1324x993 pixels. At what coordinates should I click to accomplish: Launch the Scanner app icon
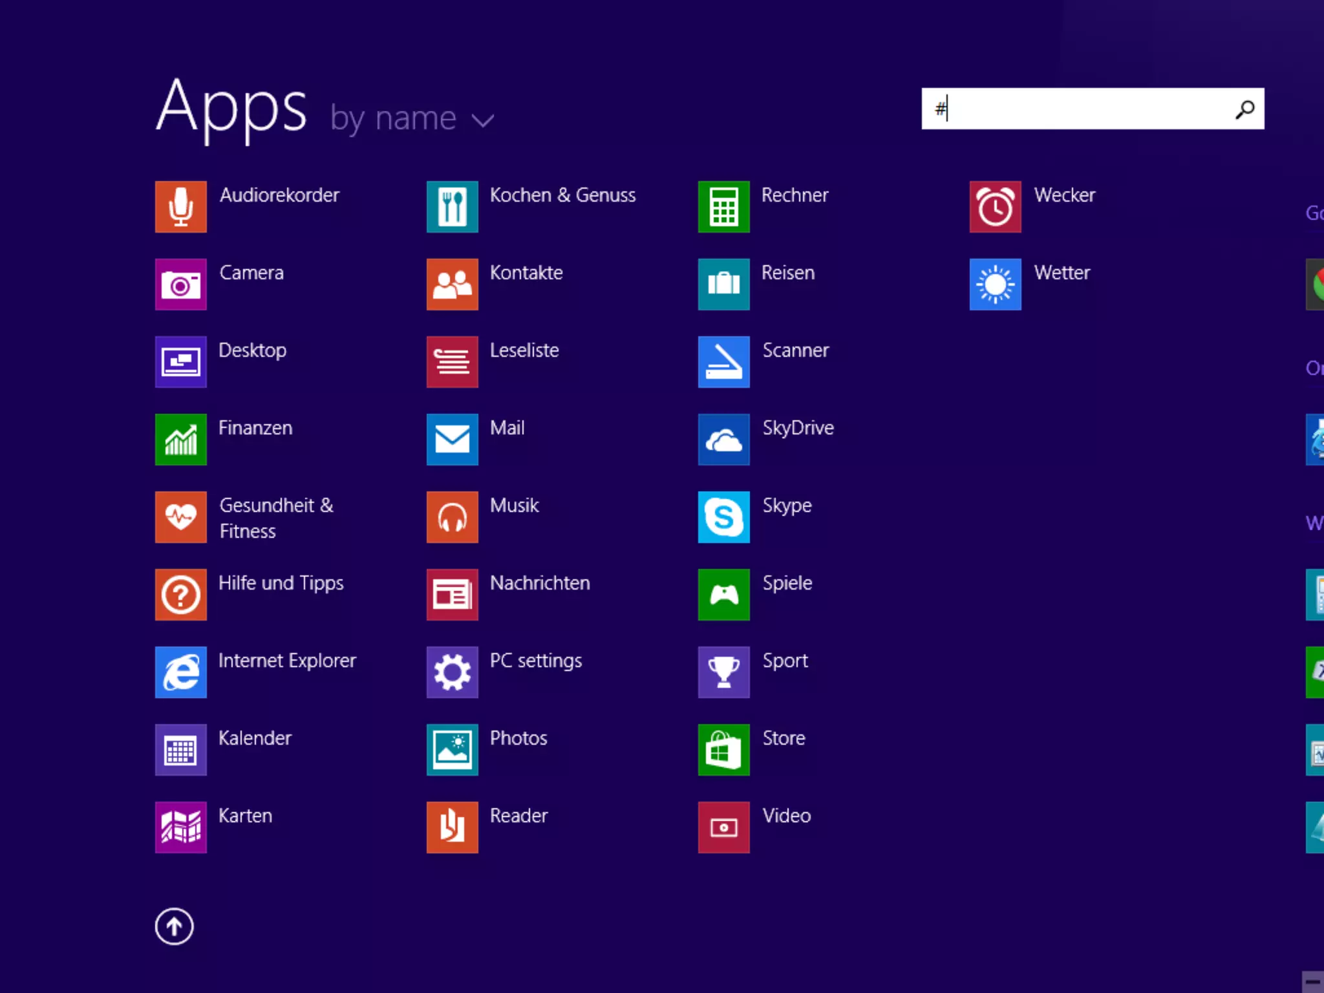[x=723, y=362]
